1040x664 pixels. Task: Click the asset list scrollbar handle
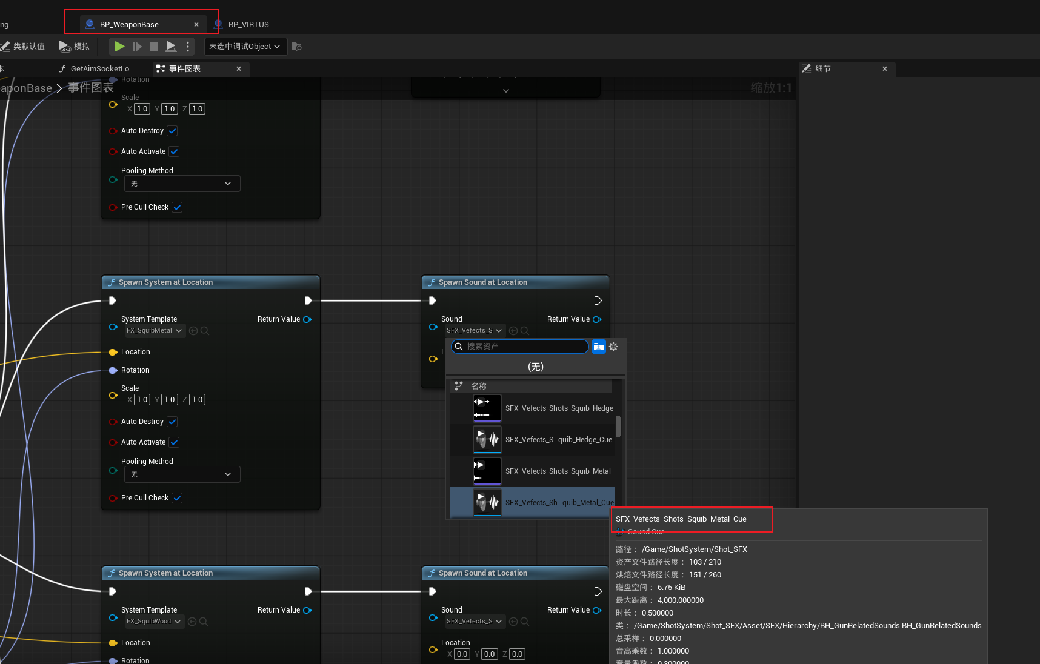click(x=618, y=426)
